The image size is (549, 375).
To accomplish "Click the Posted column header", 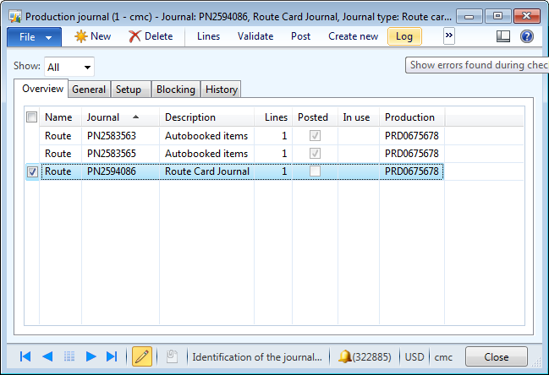I will click(316, 117).
